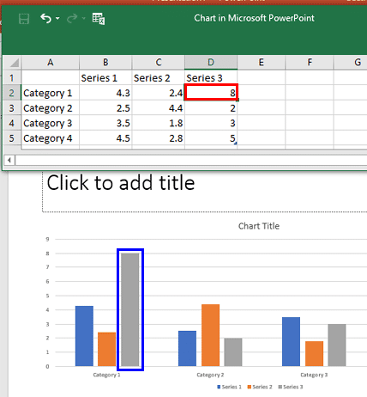Click the Redo arrow icon

click(x=72, y=18)
